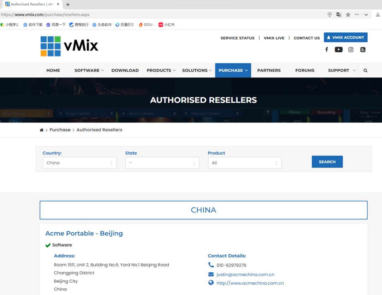Open the Service Status link
This screenshot has height=295, width=382.
coord(237,38)
